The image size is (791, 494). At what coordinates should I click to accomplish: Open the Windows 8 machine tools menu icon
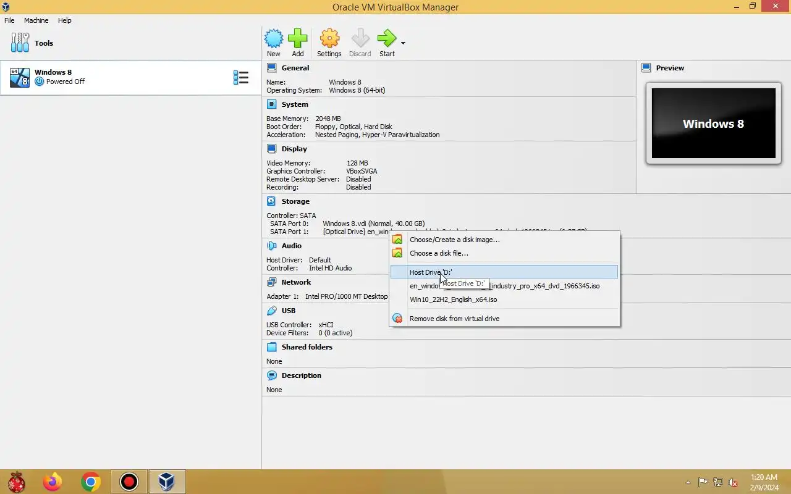tap(240, 78)
